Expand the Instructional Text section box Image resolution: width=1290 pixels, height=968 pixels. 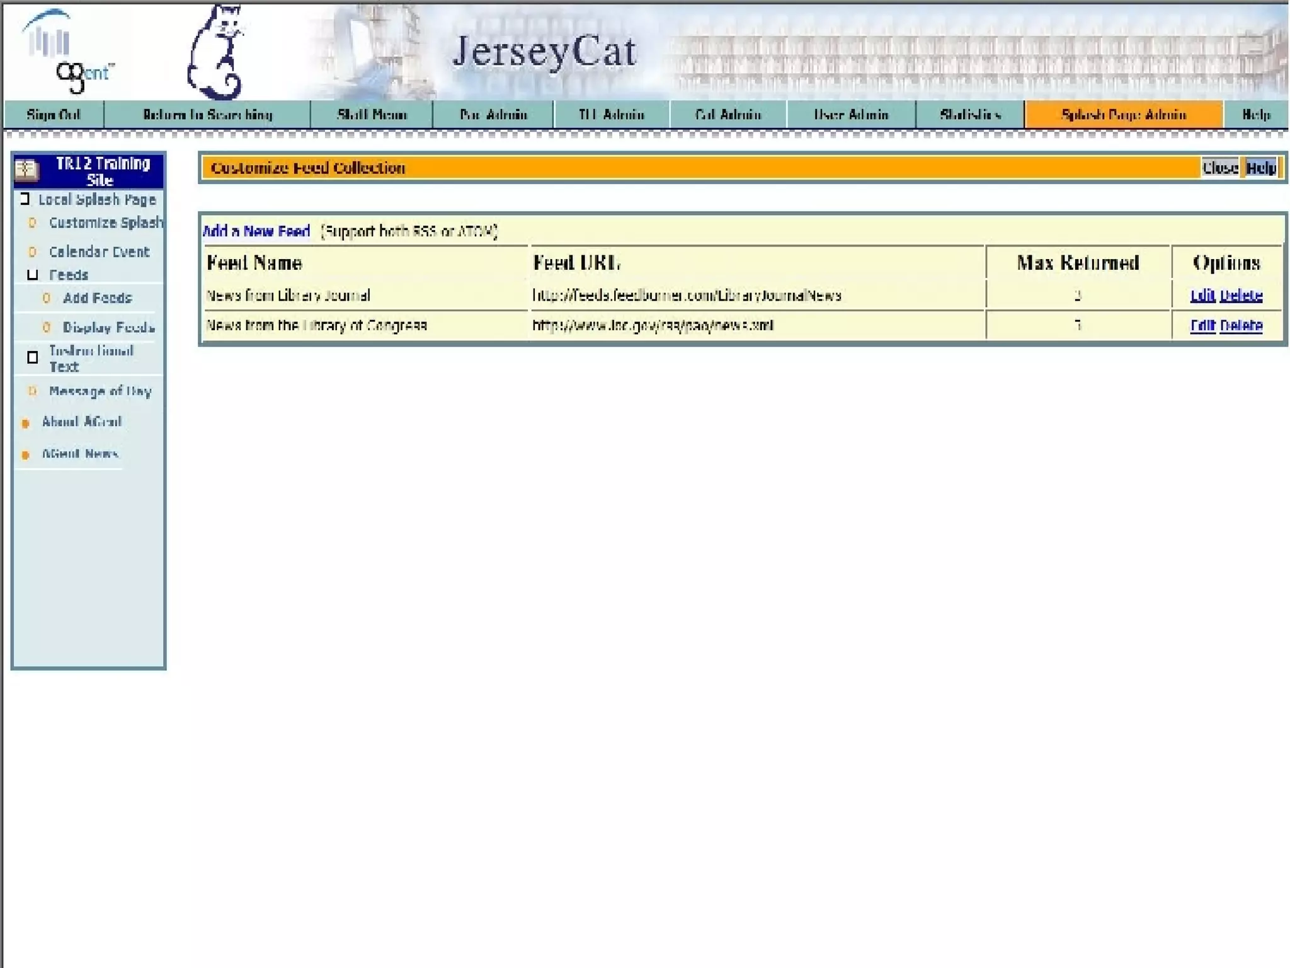coord(33,358)
